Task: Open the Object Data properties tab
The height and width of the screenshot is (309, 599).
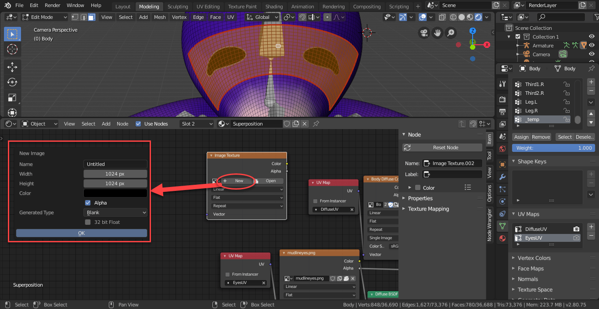Action: [x=502, y=226]
